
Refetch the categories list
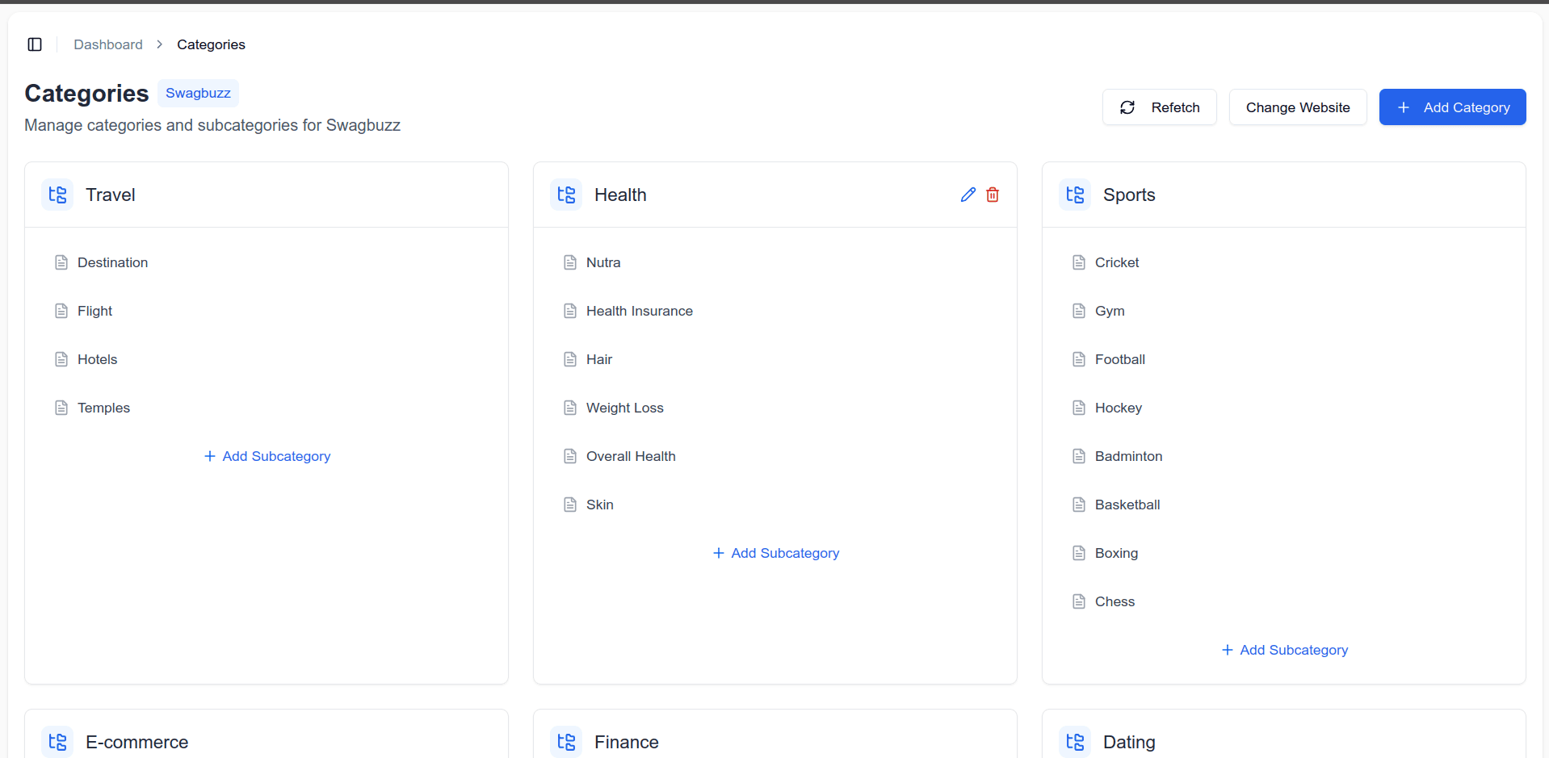1160,107
